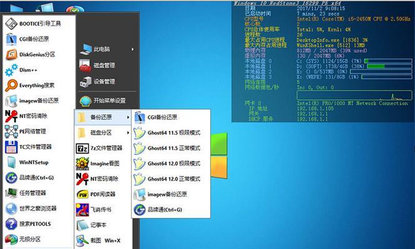Open 7z文件管理器 icon
The width and height of the screenshot is (415, 249).
click(82, 148)
